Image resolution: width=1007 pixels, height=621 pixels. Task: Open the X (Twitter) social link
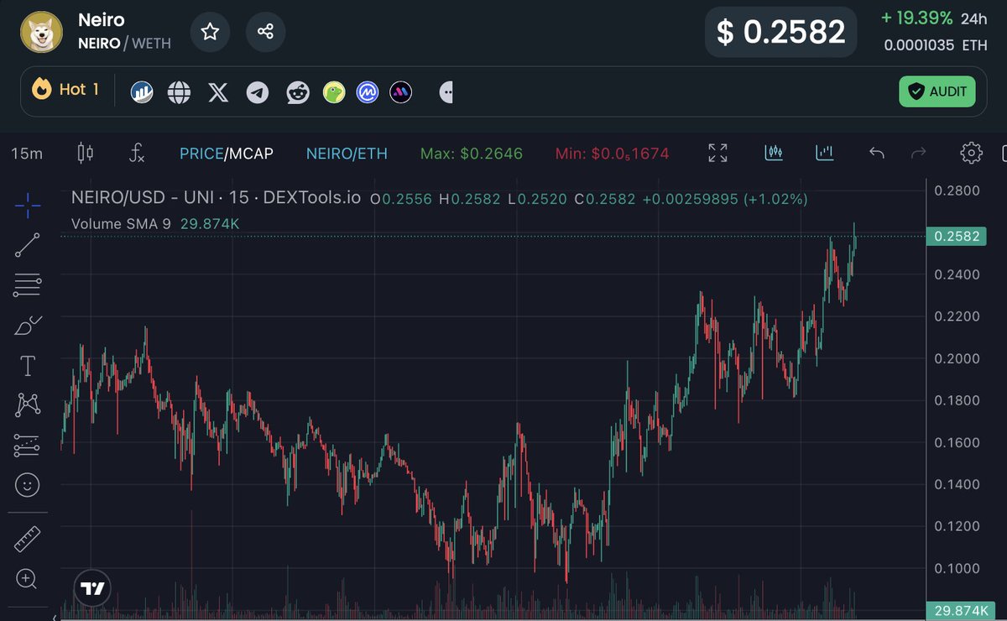click(x=218, y=91)
